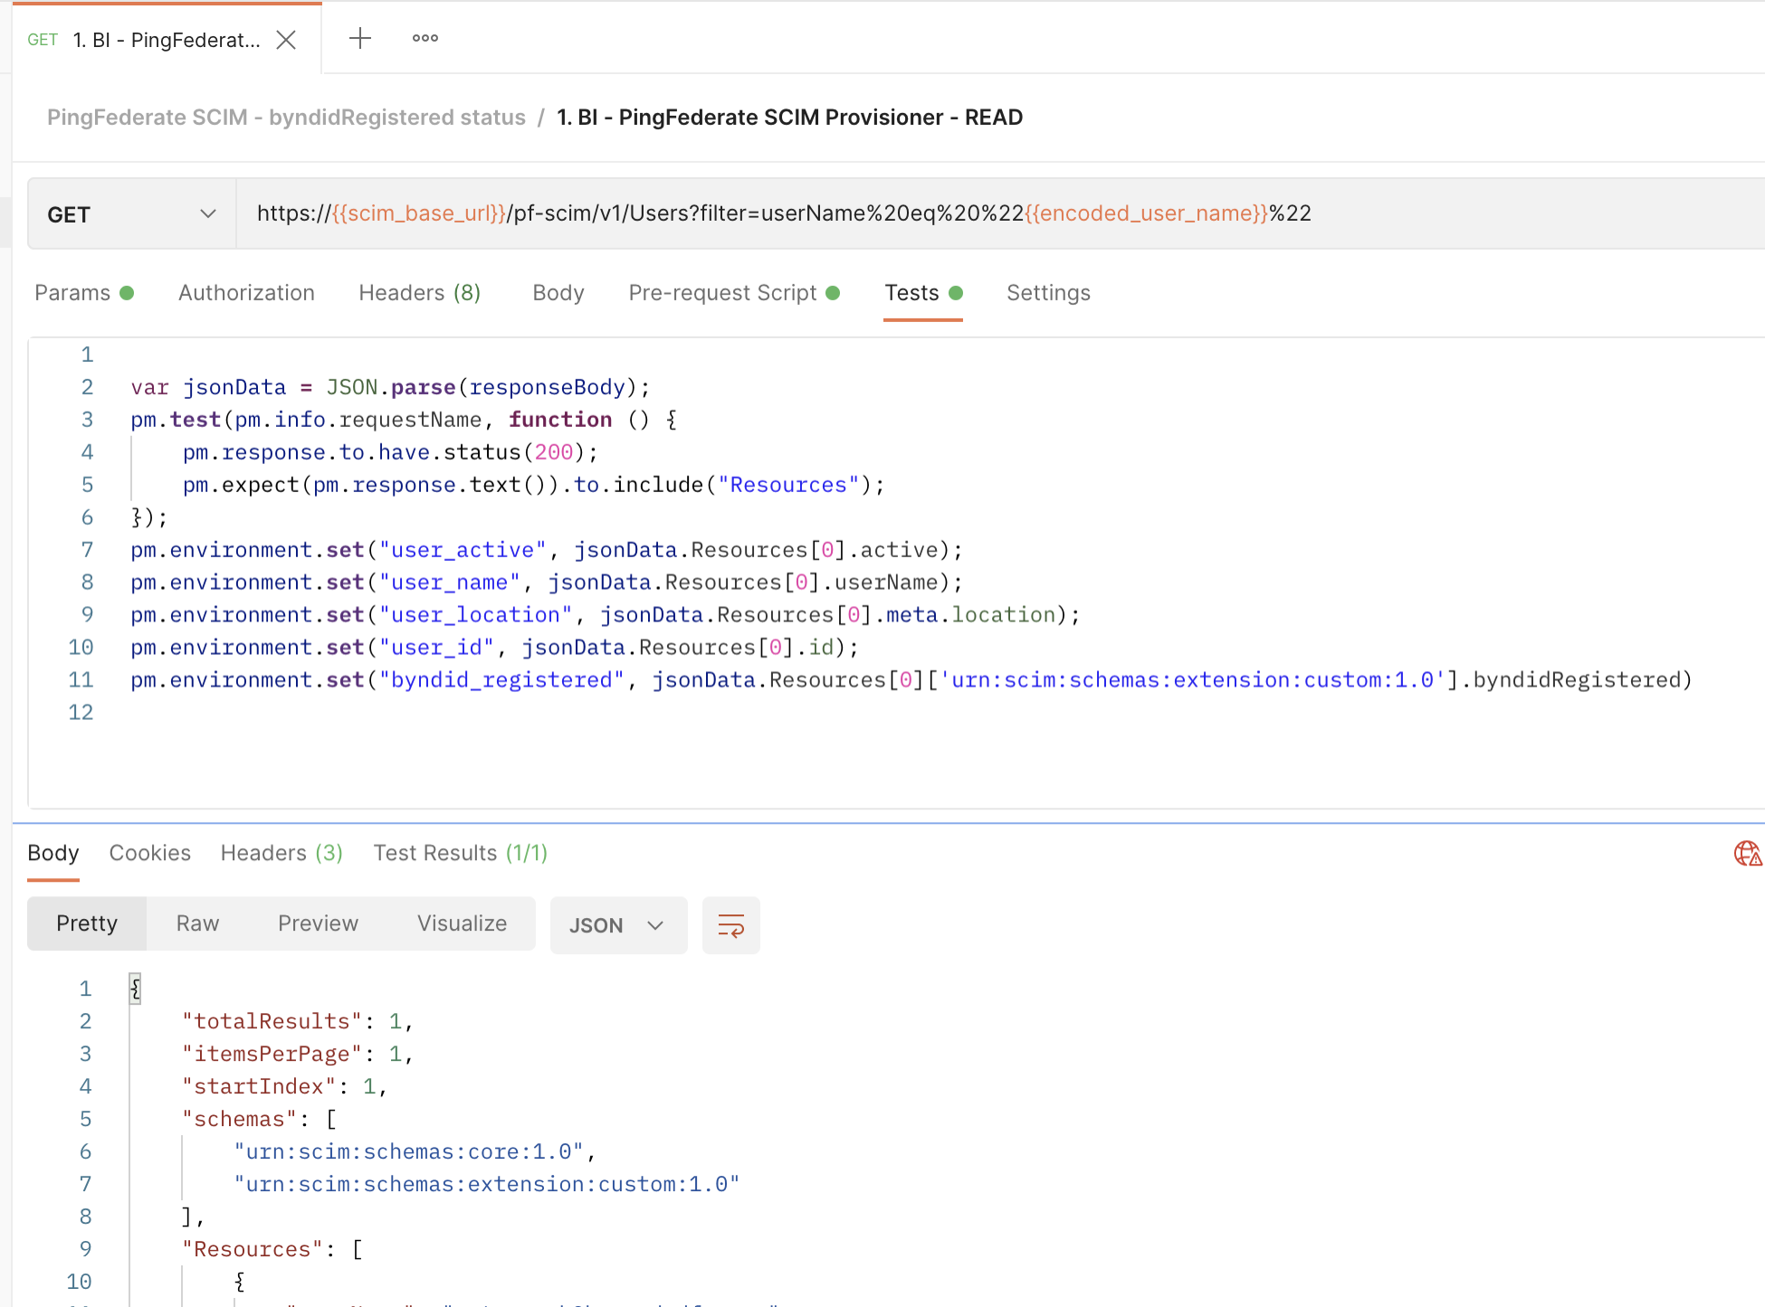The width and height of the screenshot is (1765, 1307).
Task: Expand the GET method dropdown
Action: coord(131,214)
